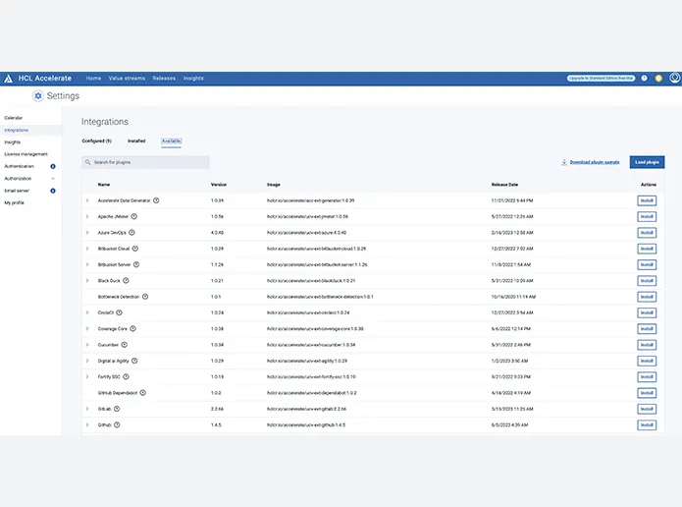Screen dimensions: 682x507
Task: Expand the Bitbucket Server plugin row
Action: 87,264
